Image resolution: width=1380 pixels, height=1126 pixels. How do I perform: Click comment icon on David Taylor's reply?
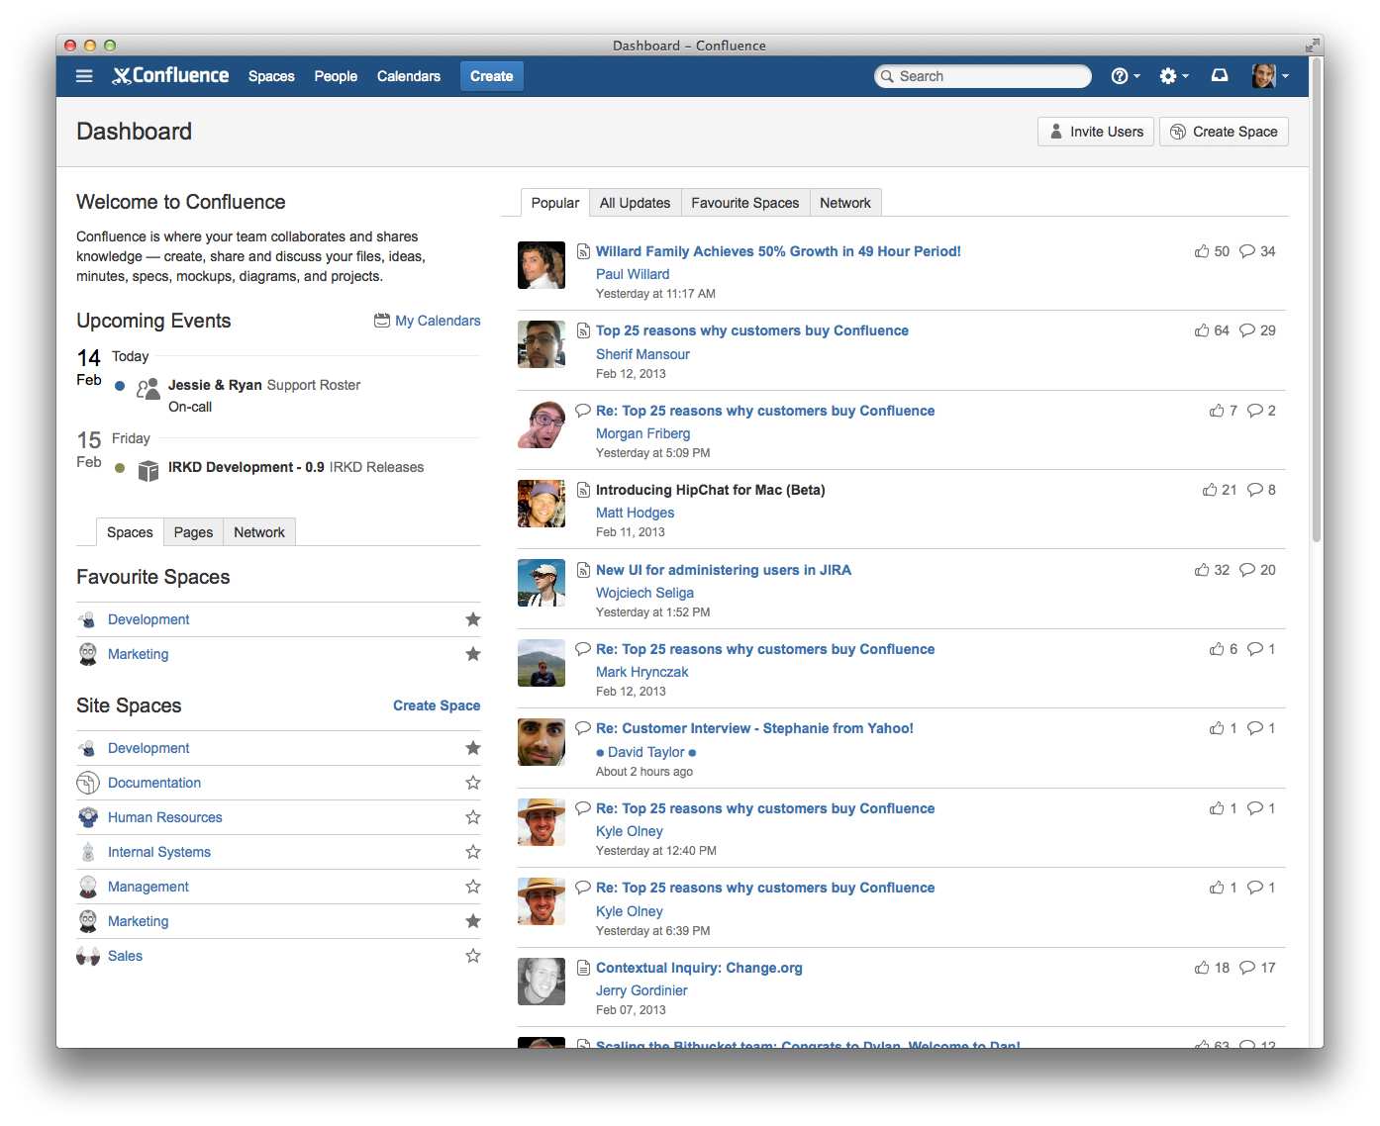(1255, 728)
